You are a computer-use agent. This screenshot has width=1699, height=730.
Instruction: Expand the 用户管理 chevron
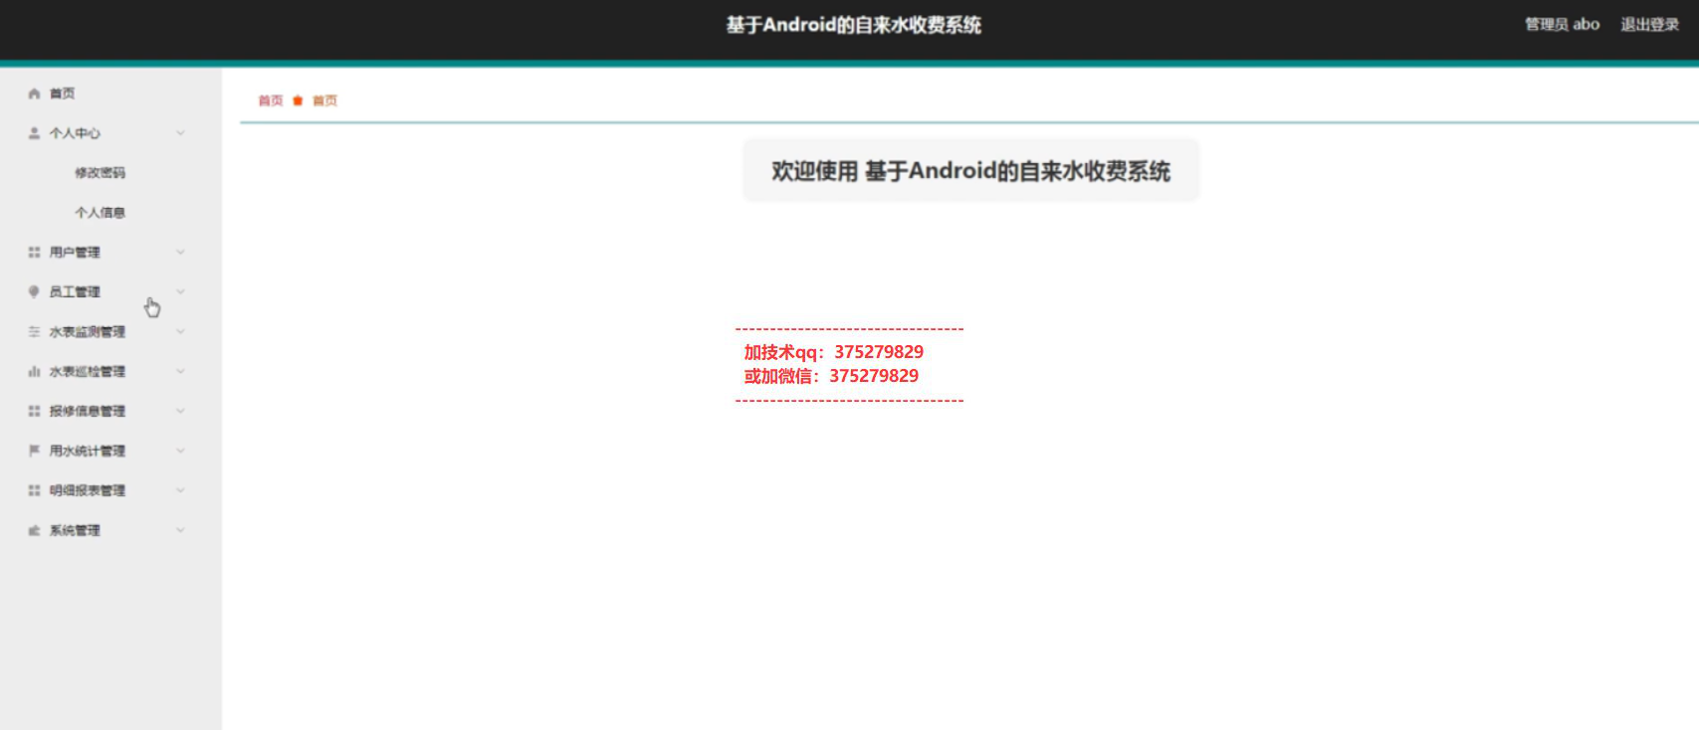click(x=180, y=252)
